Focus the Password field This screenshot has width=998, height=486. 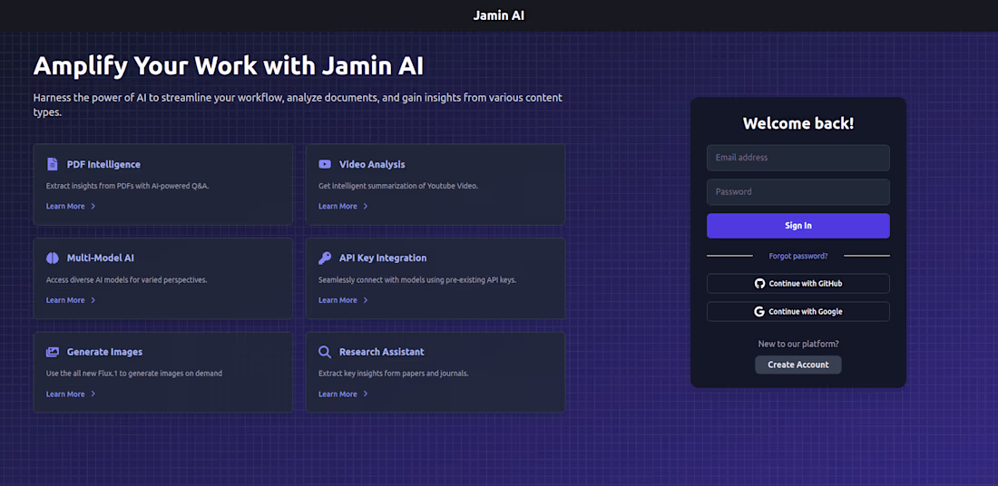798,192
